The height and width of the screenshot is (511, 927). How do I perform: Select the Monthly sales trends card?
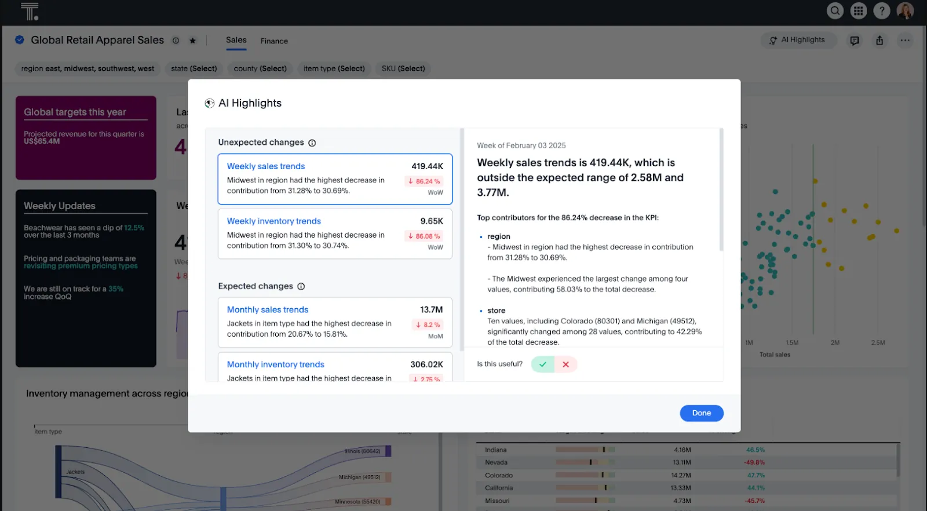click(335, 322)
